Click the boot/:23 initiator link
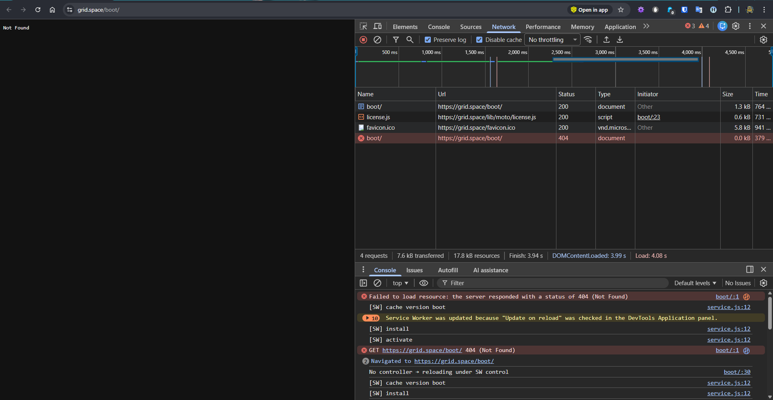Viewport: 773px width, 400px height. (649, 117)
